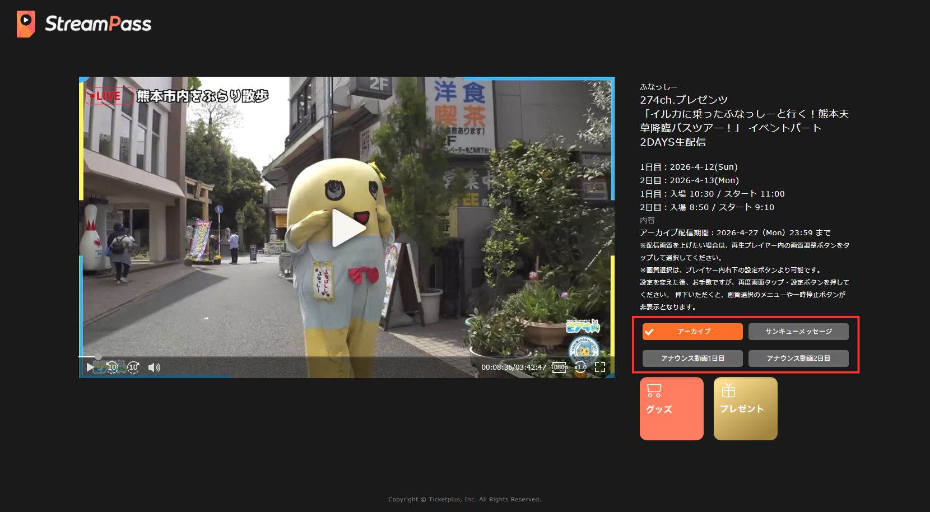Mute the video volume speaker icon
The height and width of the screenshot is (512, 930).
coord(154,367)
